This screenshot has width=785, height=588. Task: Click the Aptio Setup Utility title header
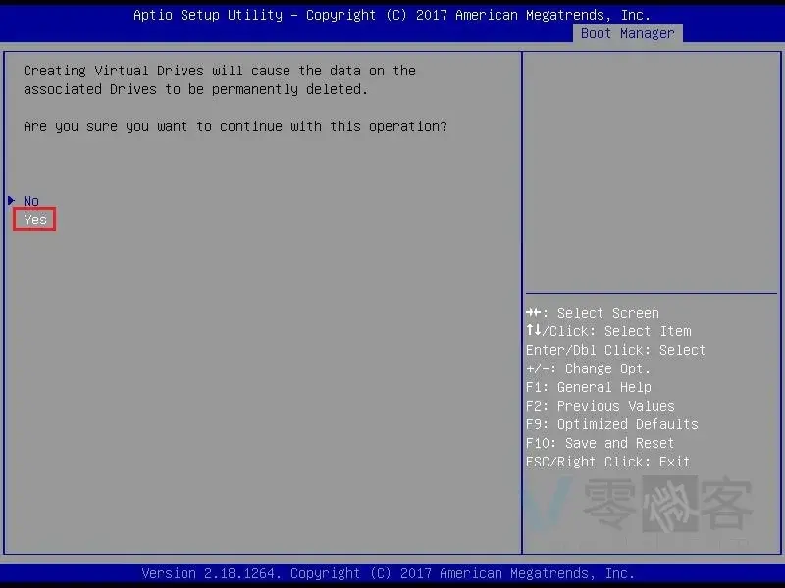(392, 15)
